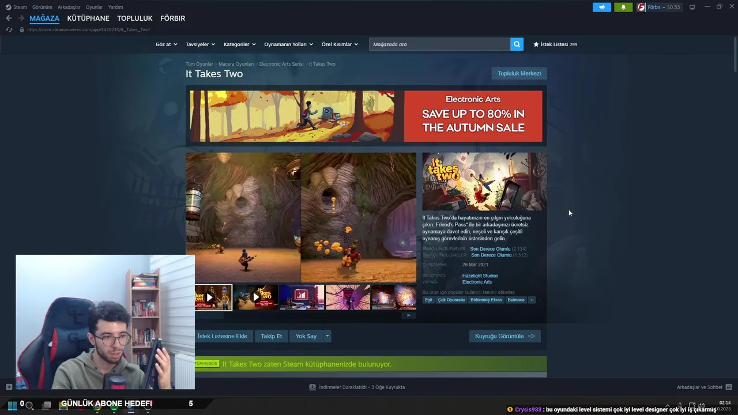Open the green notification bell
The width and height of the screenshot is (738, 415).
(623, 7)
